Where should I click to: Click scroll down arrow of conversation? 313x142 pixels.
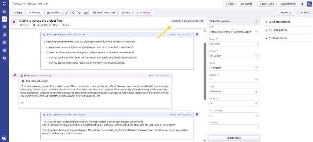coord(204,140)
